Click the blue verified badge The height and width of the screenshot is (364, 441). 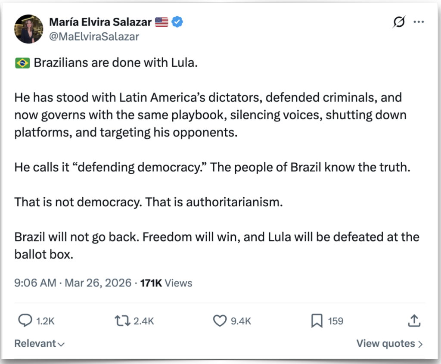[x=177, y=22]
